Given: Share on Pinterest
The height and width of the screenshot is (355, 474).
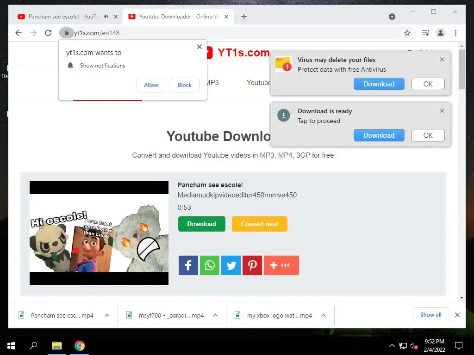Looking at the screenshot, I should (252, 265).
